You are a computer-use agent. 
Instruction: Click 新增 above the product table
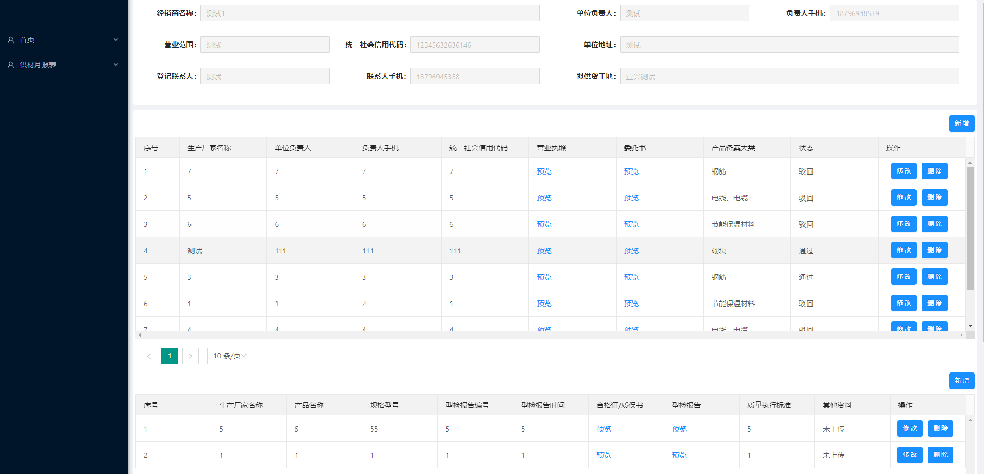(961, 381)
